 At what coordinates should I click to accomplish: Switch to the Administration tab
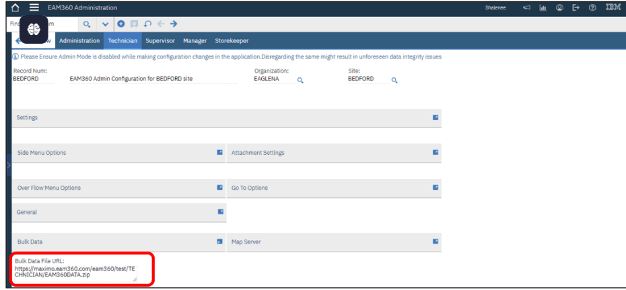79,40
